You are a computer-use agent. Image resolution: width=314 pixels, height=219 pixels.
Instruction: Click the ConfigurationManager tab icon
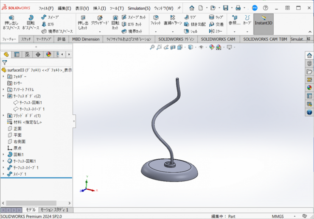(27, 54)
